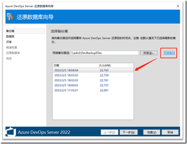Click the size value 22,757
Image resolution: width=187 pixels, height=144 pixels.
click(x=104, y=85)
